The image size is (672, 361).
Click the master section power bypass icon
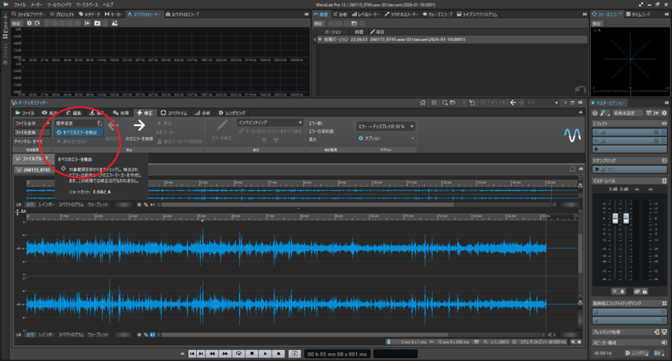595,113
